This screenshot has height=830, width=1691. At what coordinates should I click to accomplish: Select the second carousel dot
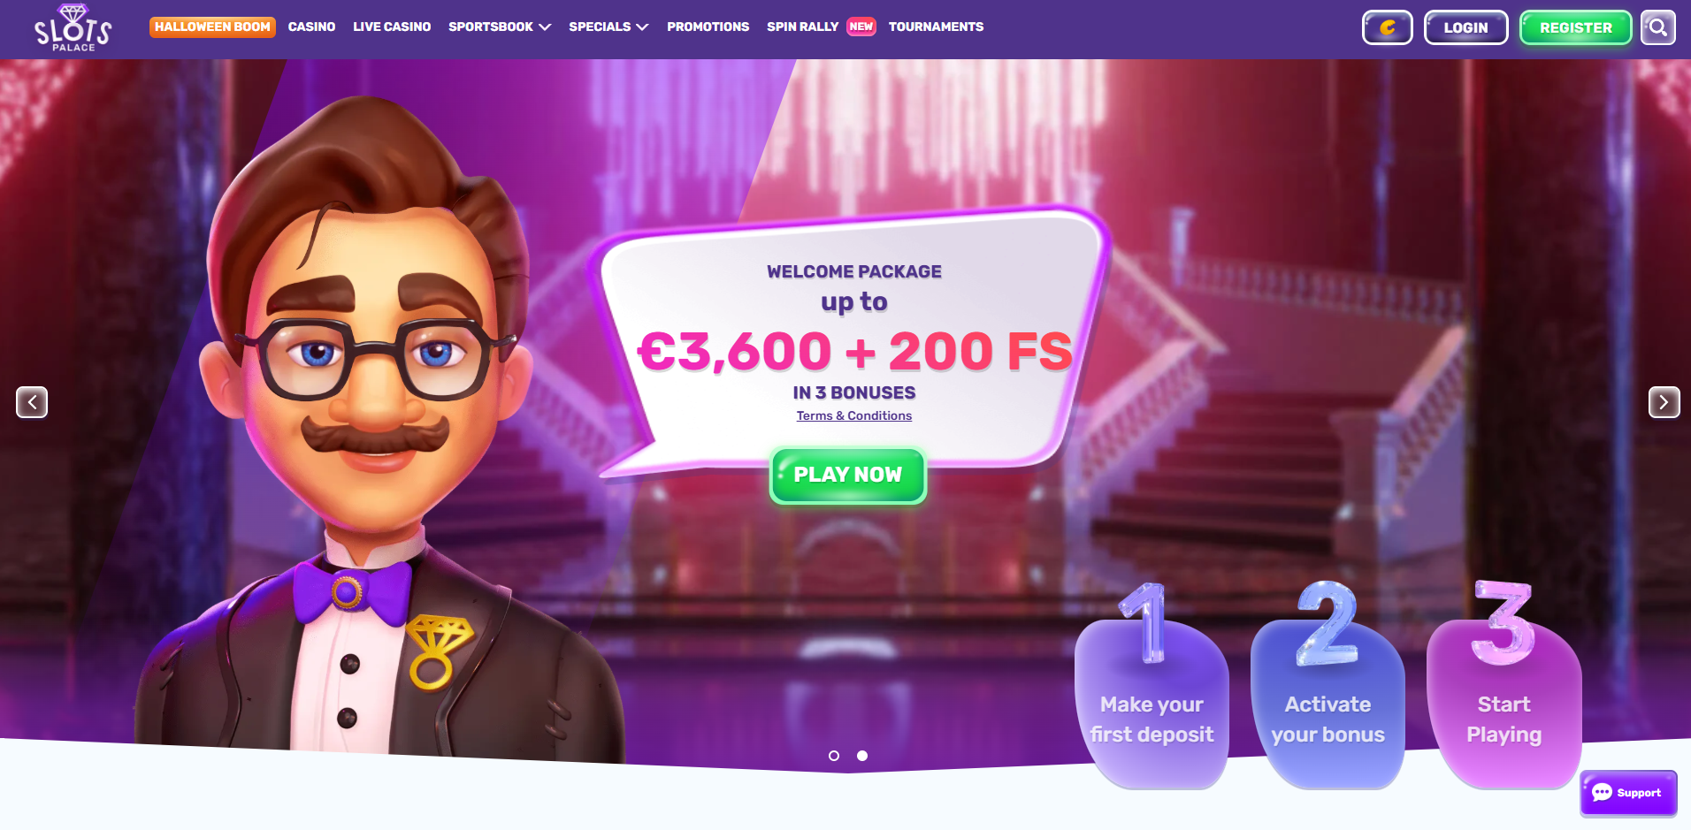[x=862, y=756]
